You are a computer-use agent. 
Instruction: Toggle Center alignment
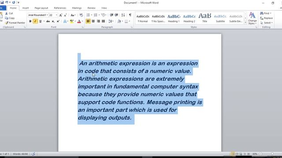pos(93,22)
